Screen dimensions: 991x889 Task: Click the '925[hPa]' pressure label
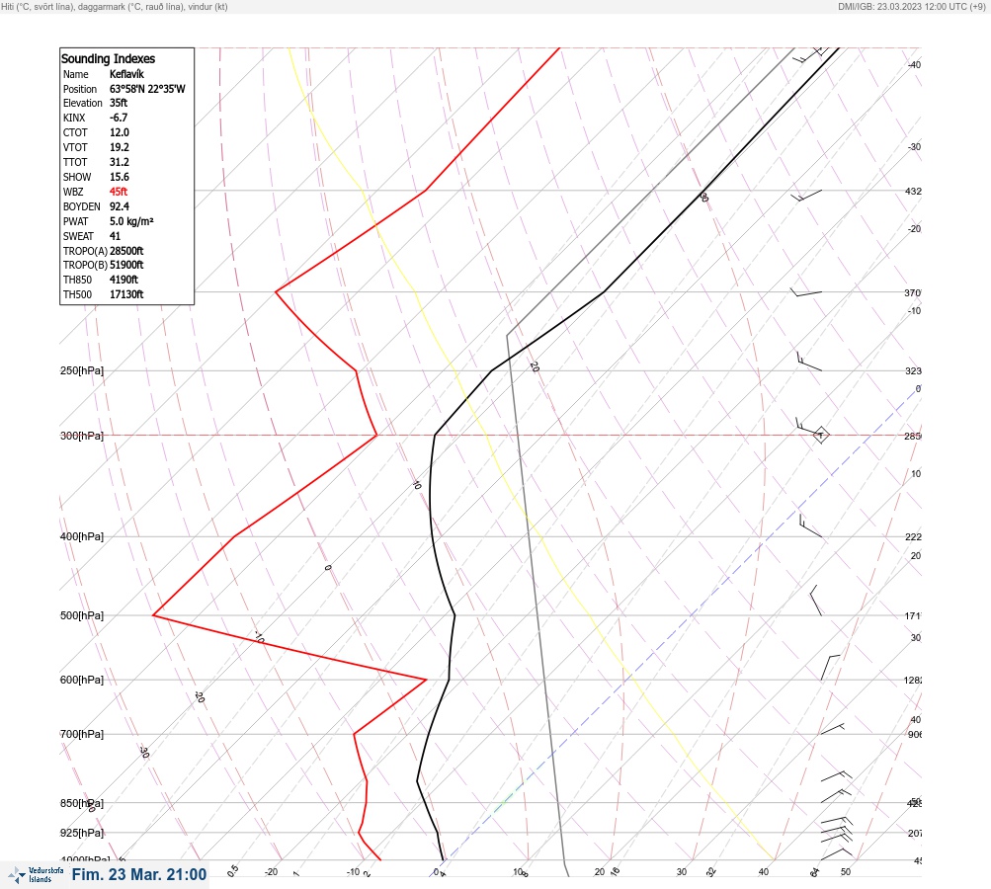pos(82,833)
